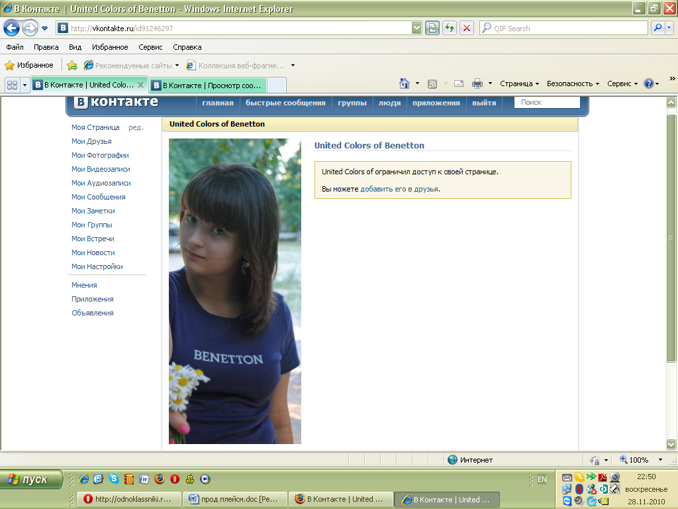Image resolution: width=678 pixels, height=509 pixels.
Task: Switch to В Контакте | Просмотр соо... tab
Action: (208, 85)
